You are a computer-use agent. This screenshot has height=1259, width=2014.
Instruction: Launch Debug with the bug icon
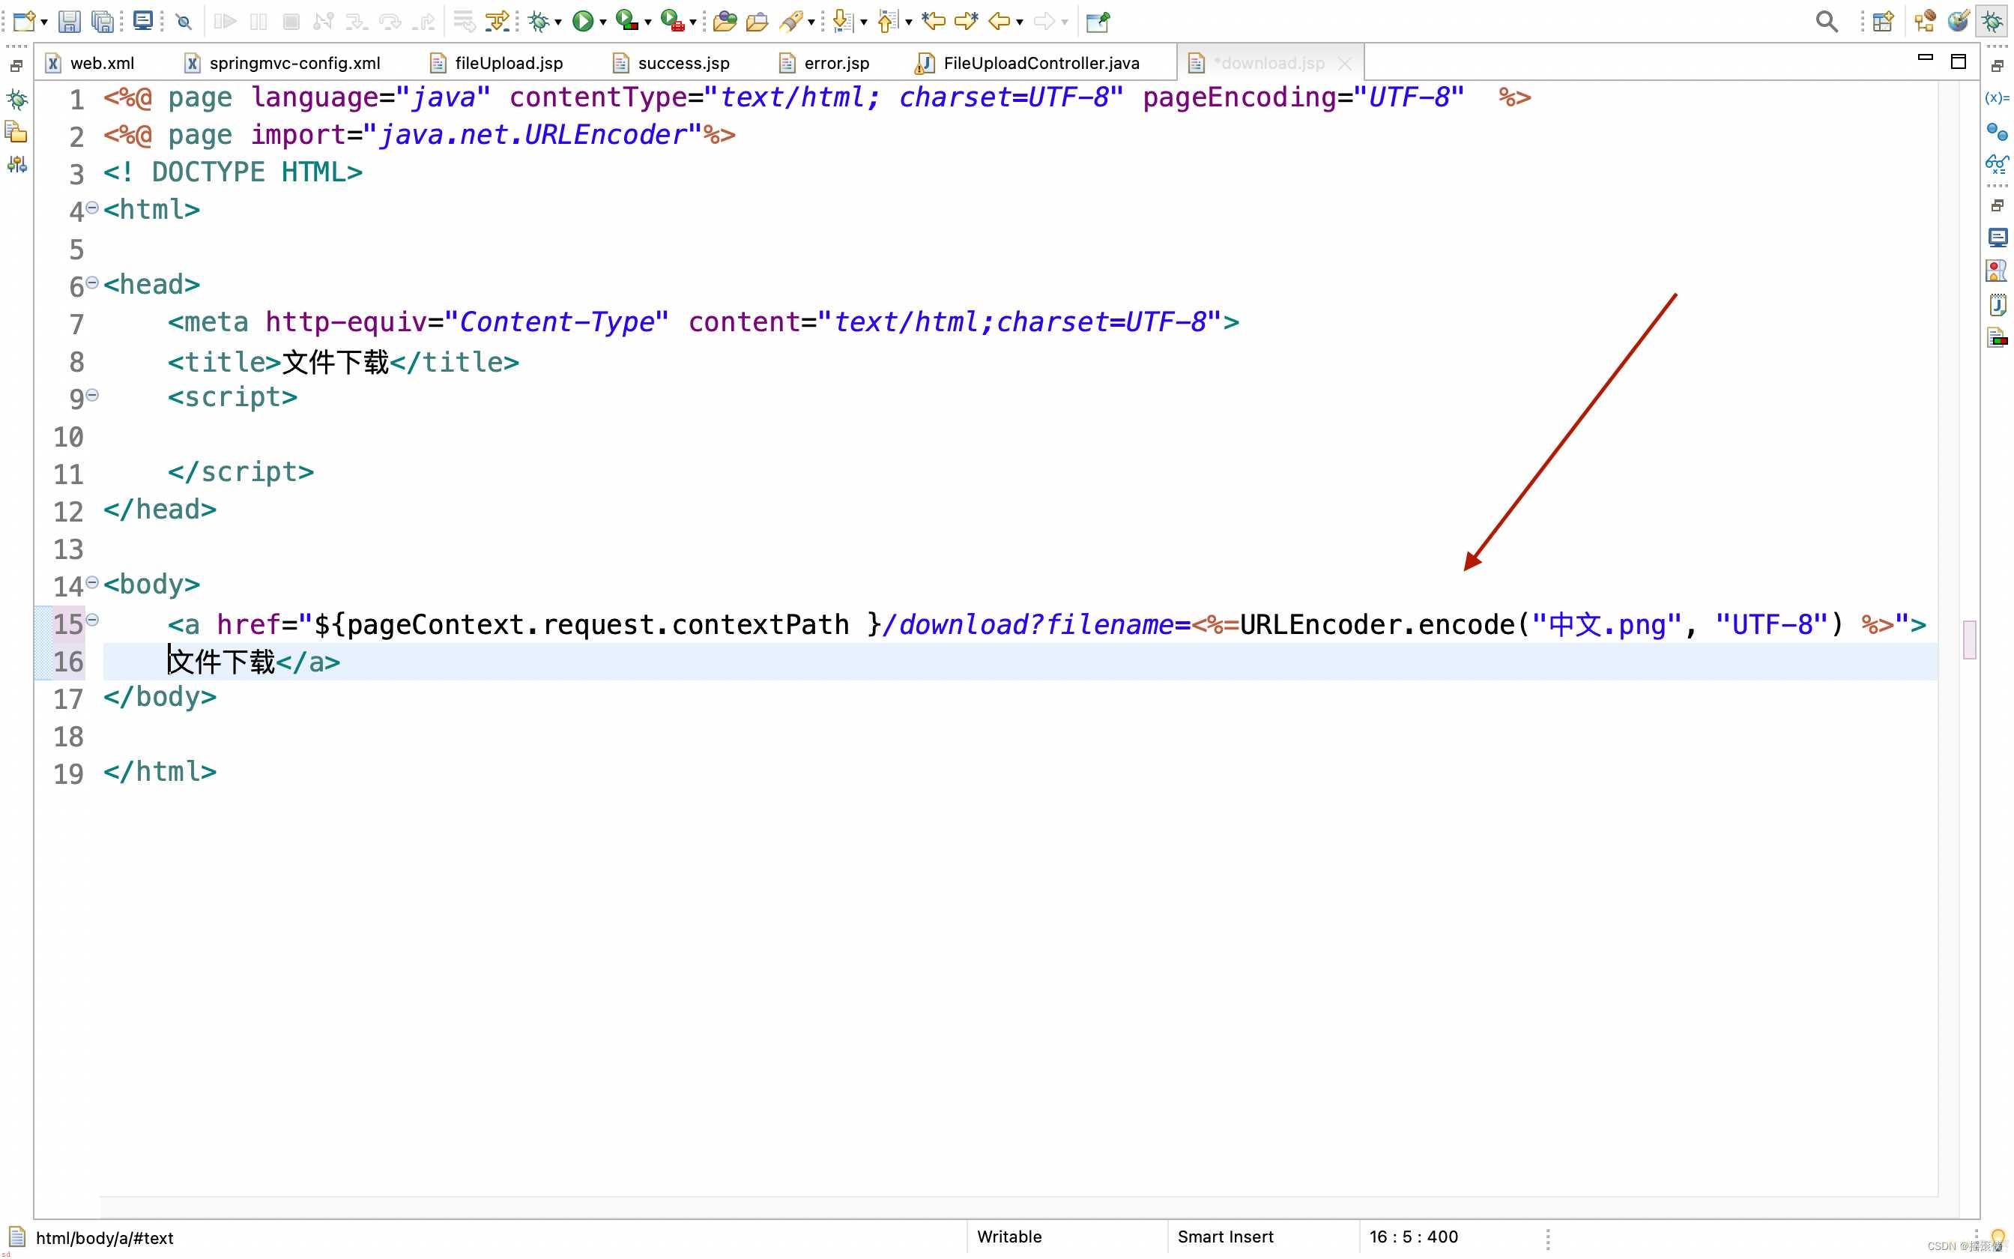point(539,21)
